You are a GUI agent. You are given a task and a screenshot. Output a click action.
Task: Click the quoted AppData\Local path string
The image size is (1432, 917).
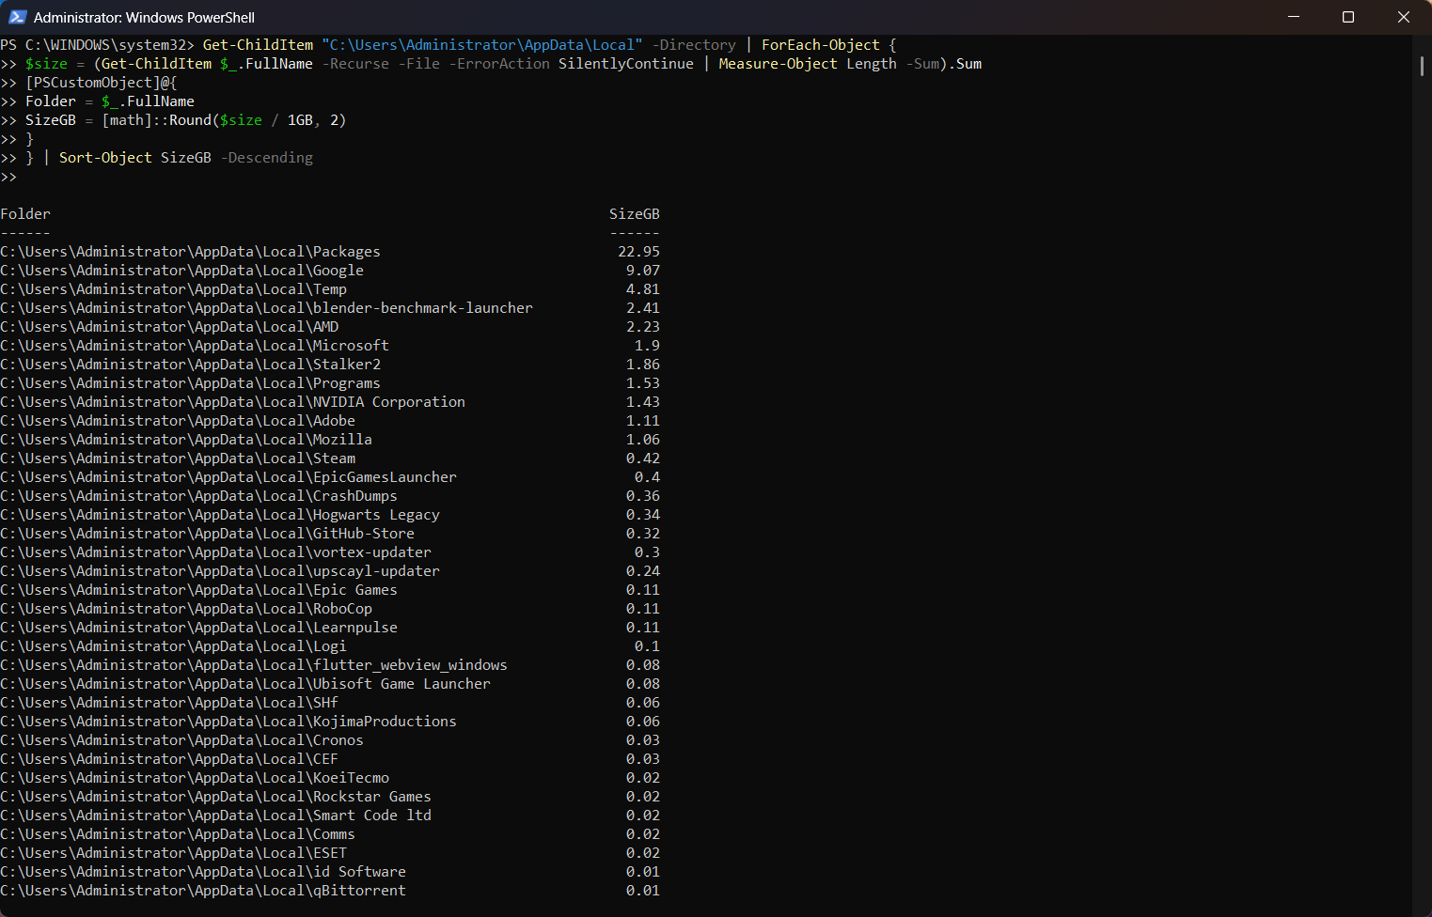pyautogui.click(x=482, y=45)
